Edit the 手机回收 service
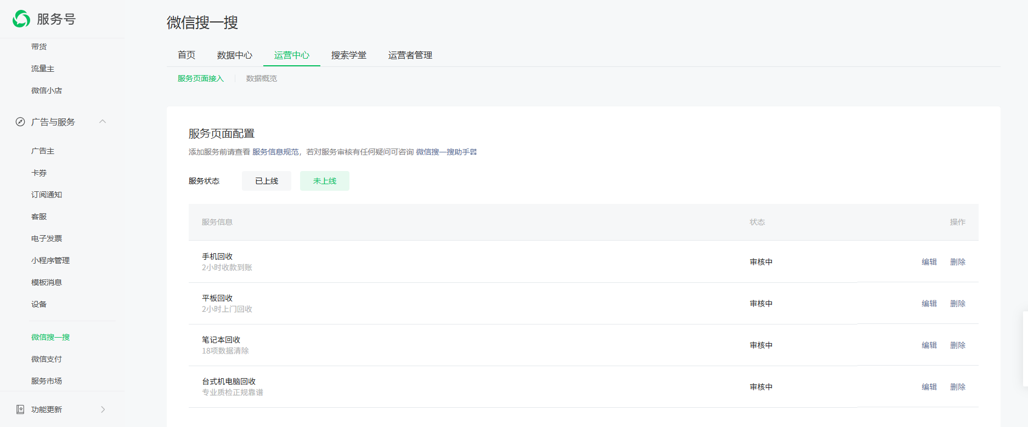This screenshot has height=427, width=1028. pyautogui.click(x=929, y=262)
